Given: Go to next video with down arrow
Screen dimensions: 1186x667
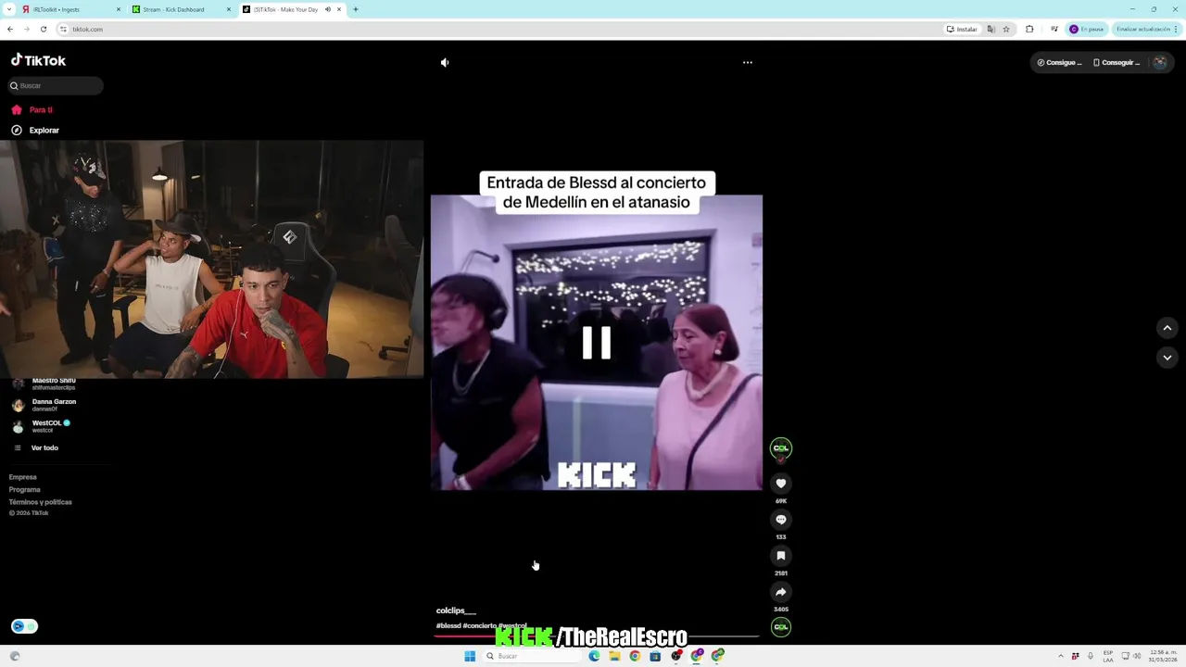Looking at the screenshot, I should click(x=1167, y=358).
